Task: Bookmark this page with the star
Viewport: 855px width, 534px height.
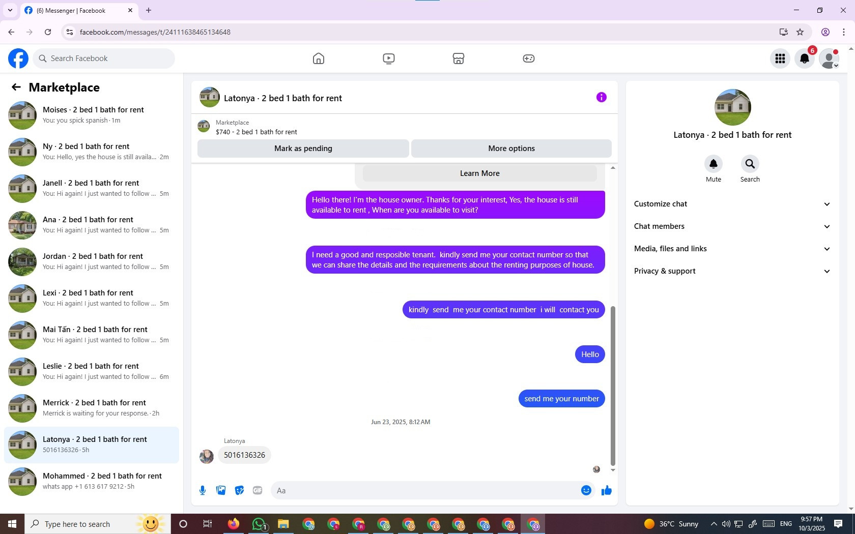Action: (x=800, y=32)
